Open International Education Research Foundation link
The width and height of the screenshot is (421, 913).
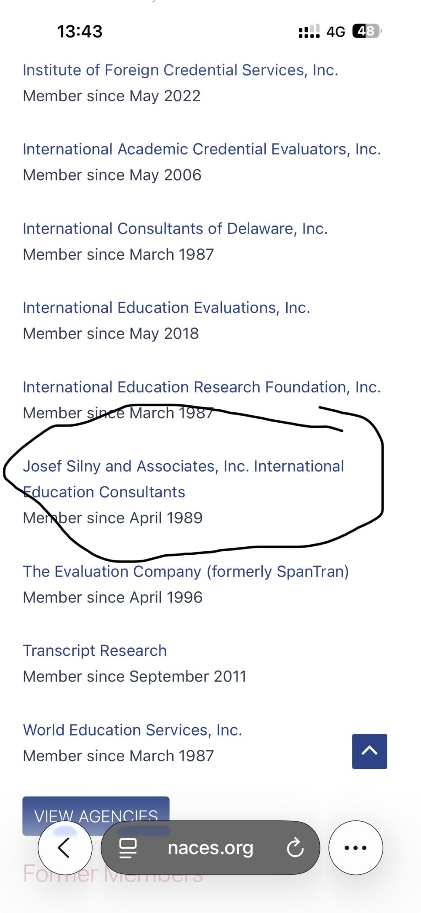(202, 387)
